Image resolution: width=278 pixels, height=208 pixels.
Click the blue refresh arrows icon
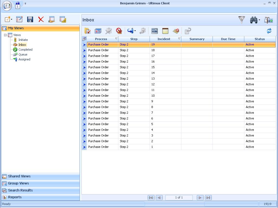coord(269,31)
